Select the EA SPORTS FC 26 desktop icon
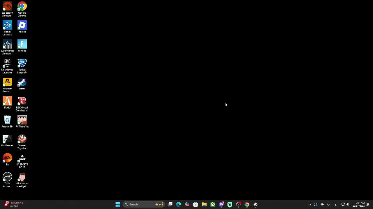This screenshot has height=209, width=373. tap(22, 161)
